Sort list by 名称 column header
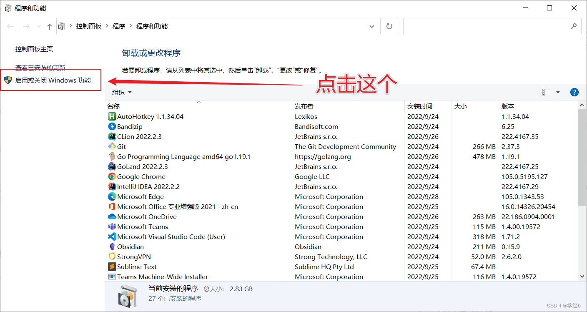The image size is (587, 312). click(x=198, y=106)
